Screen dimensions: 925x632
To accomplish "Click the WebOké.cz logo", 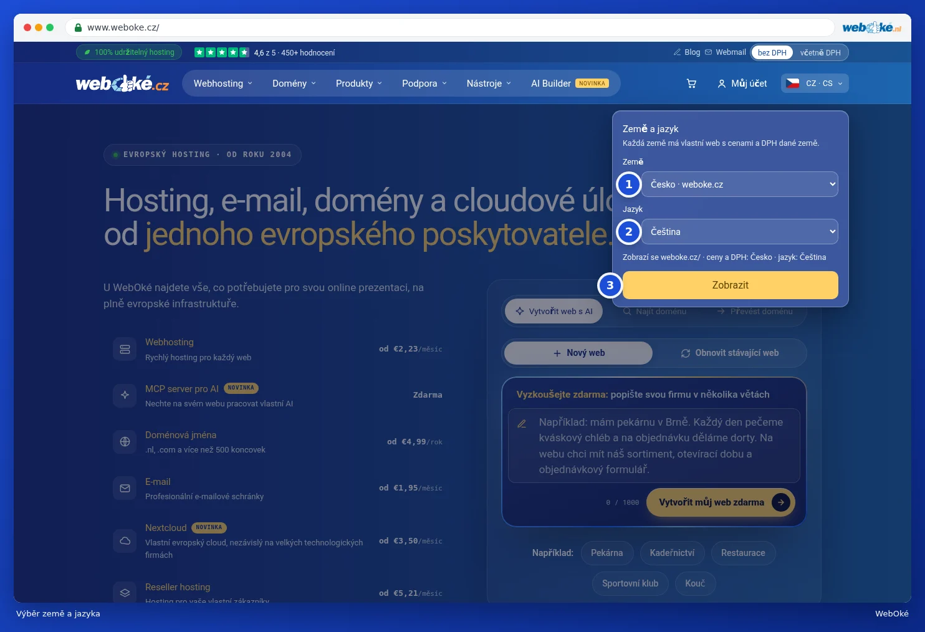I will click(x=122, y=84).
